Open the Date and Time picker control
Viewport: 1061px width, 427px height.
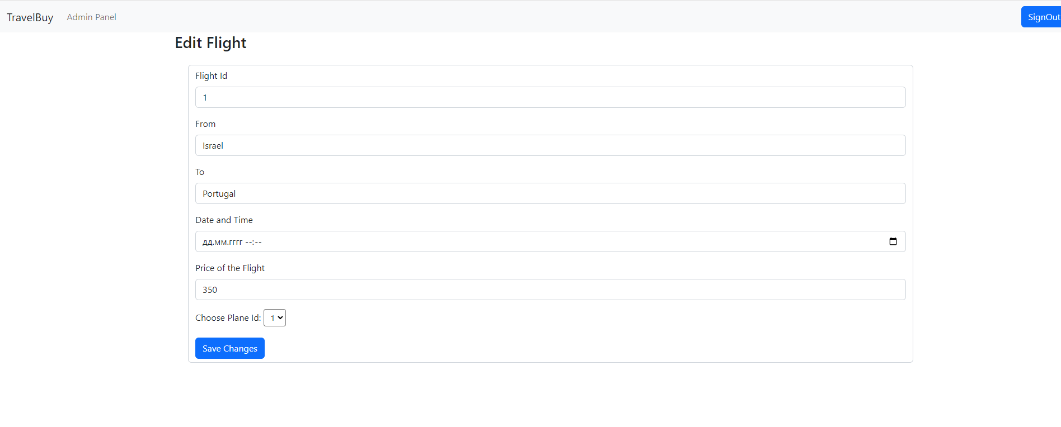coord(893,241)
